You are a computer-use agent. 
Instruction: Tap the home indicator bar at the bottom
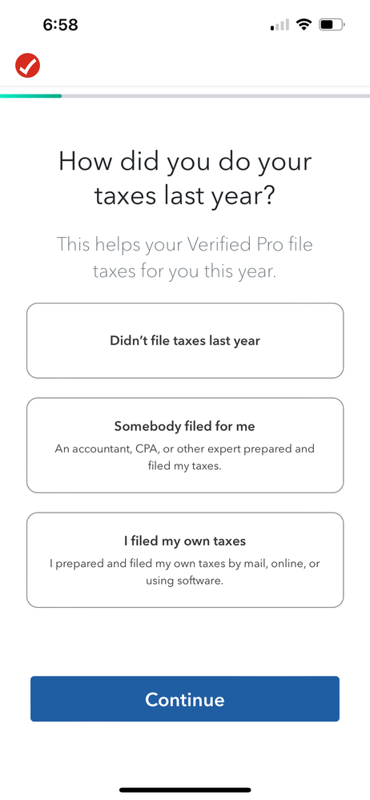click(185, 790)
